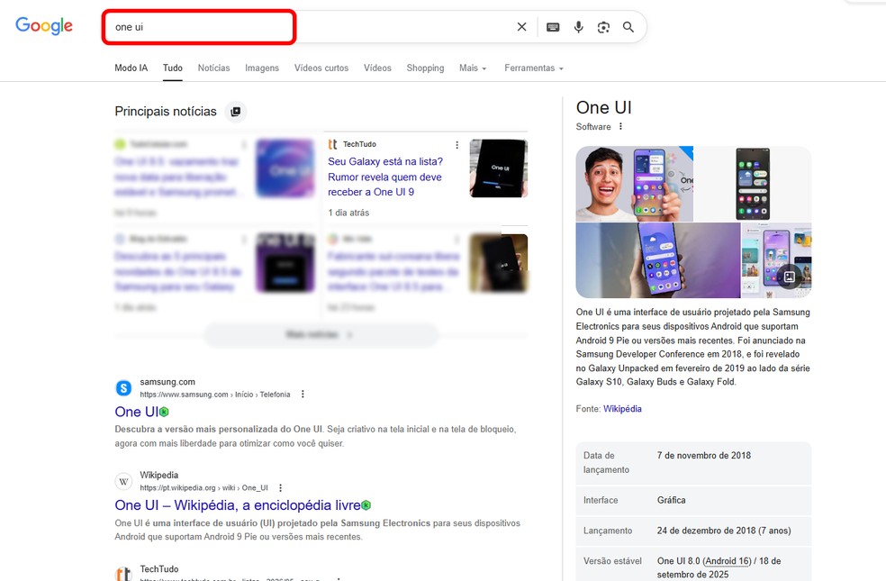Click TechTudo source logo in news card

[x=333, y=144]
